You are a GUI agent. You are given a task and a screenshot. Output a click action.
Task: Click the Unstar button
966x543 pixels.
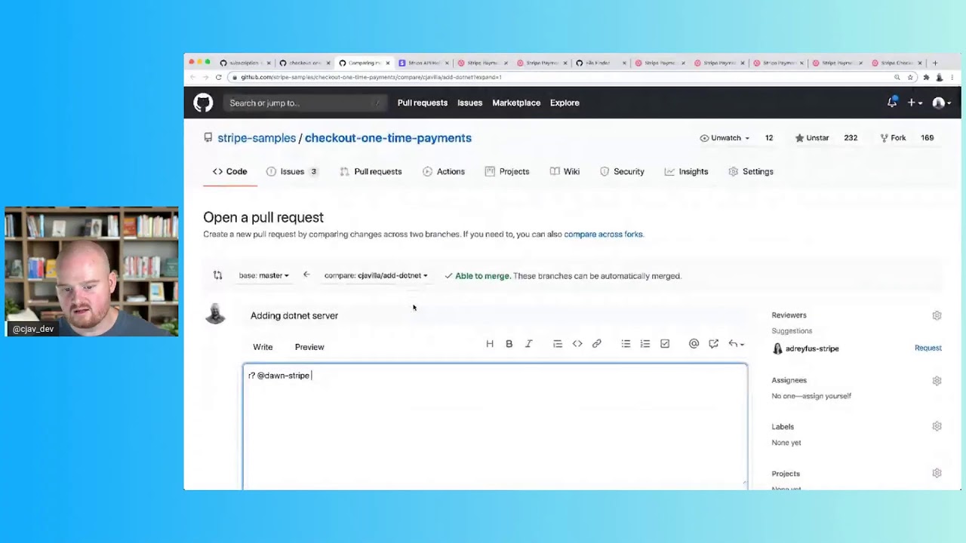click(812, 138)
